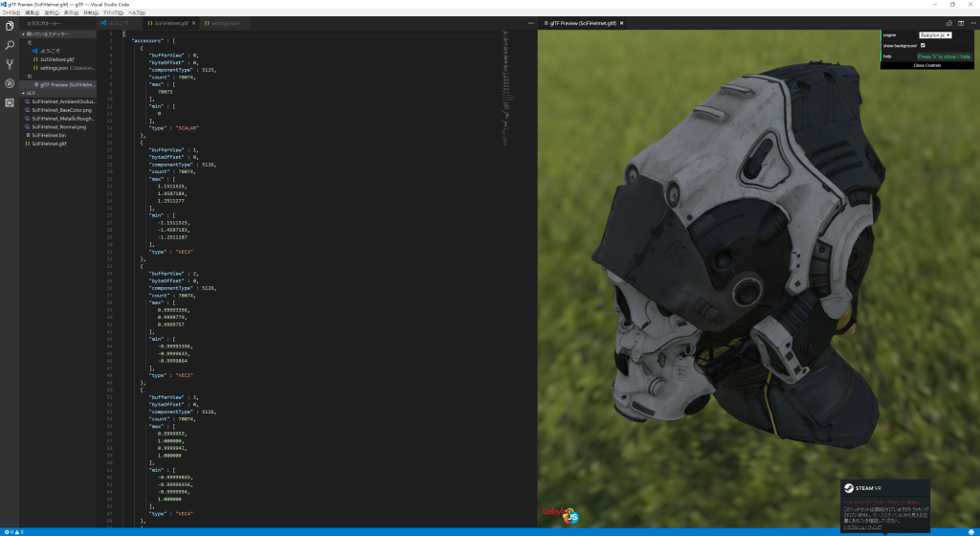Click the "VEC4" type value in code
The width and height of the screenshot is (980, 536).
tap(185, 514)
